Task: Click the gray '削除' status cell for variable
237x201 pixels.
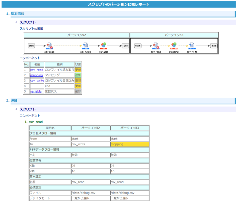Action: (x=78, y=92)
